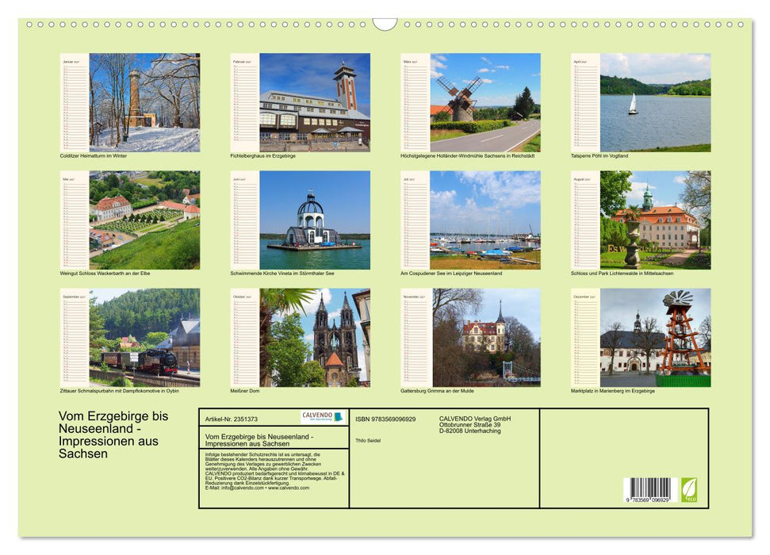Click the Januar calendar column
This screenshot has width=770, height=555.
tap(75, 102)
